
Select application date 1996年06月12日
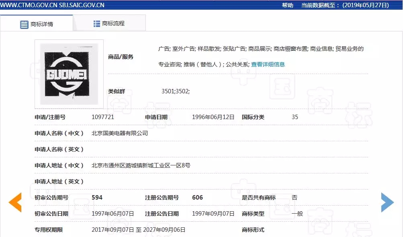pos(213,117)
